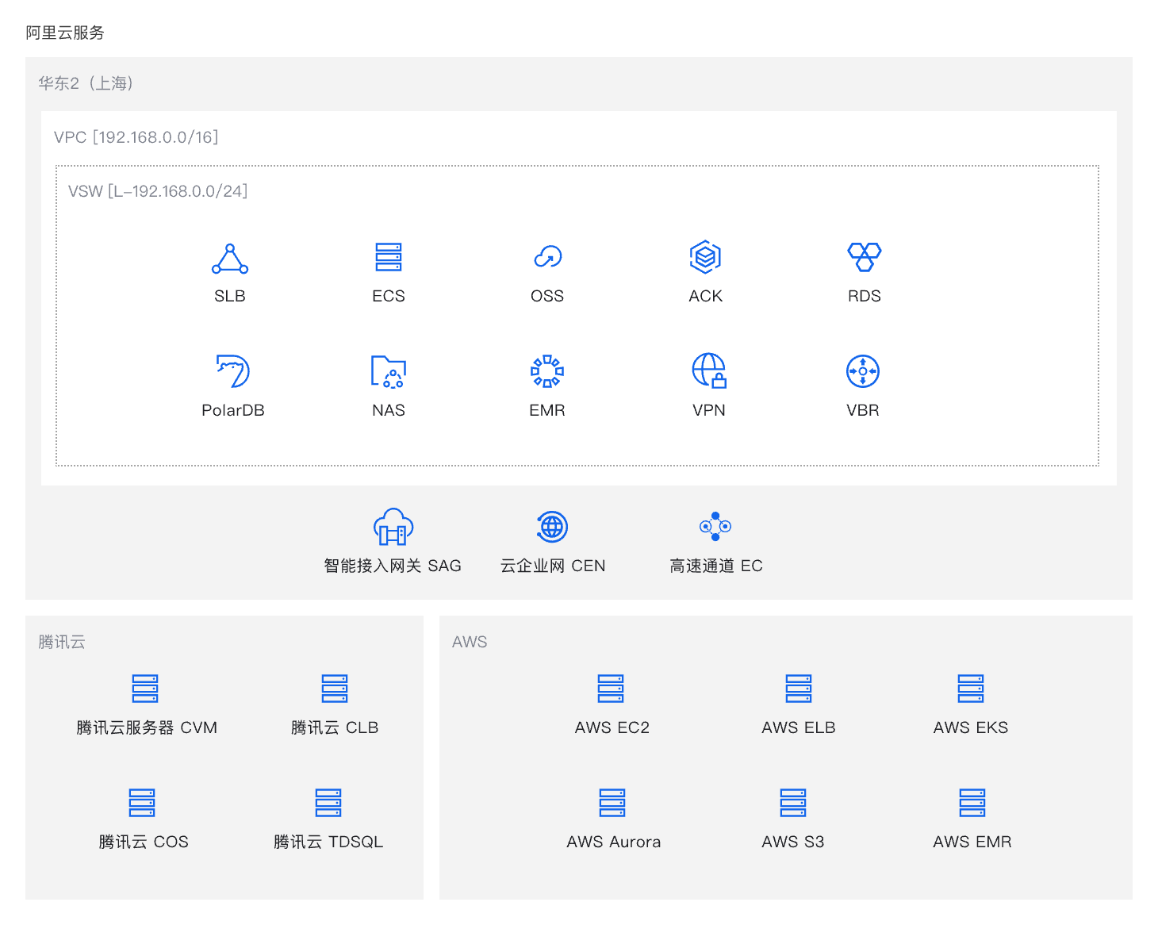The width and height of the screenshot is (1158, 925).
Task: Select the 智能接入网关 SAG cloud icon
Action: pyautogui.click(x=393, y=527)
